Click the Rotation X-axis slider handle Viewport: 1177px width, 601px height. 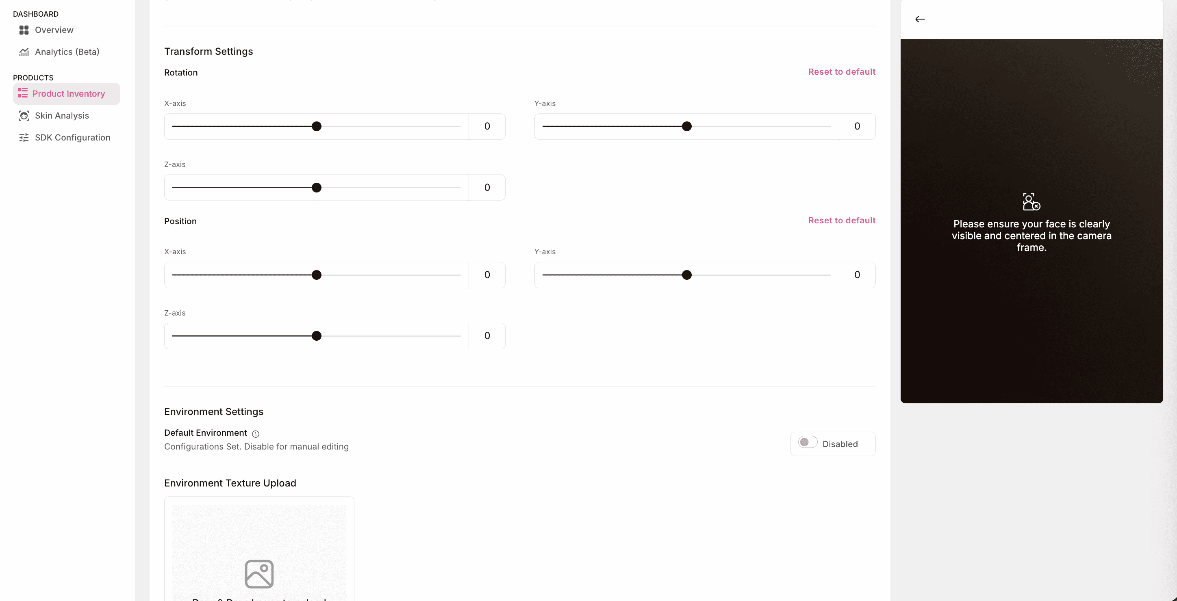(317, 127)
